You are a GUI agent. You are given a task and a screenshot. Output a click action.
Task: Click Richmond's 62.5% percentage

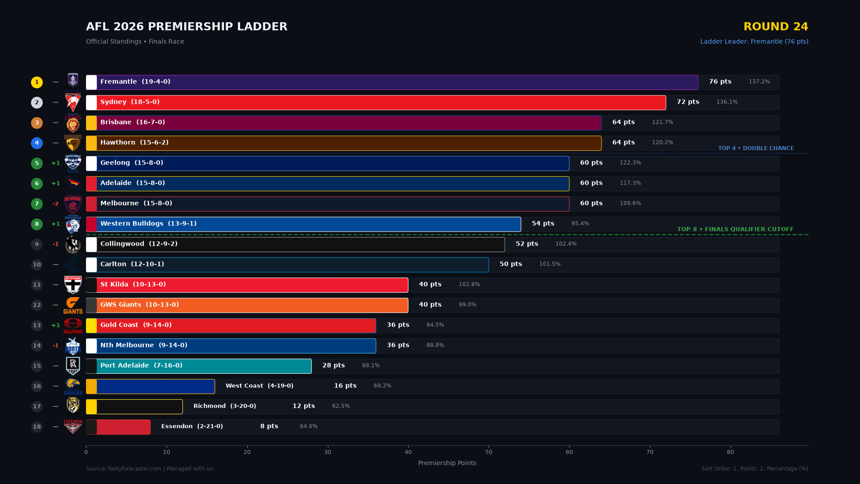(x=341, y=406)
